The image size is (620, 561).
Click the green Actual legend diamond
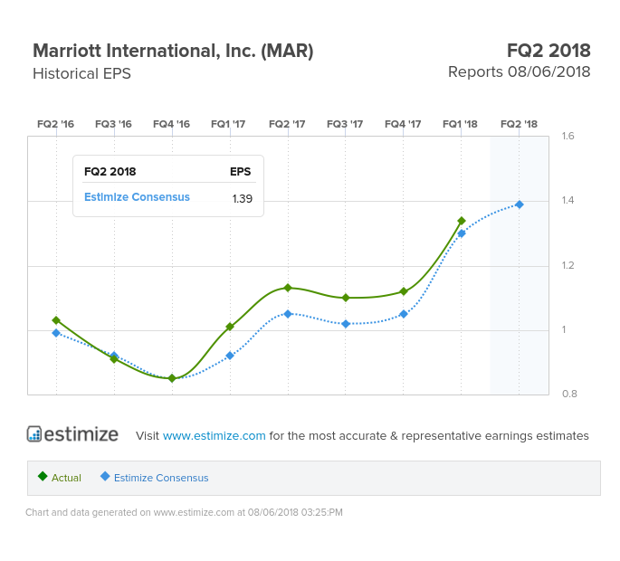[x=43, y=476]
